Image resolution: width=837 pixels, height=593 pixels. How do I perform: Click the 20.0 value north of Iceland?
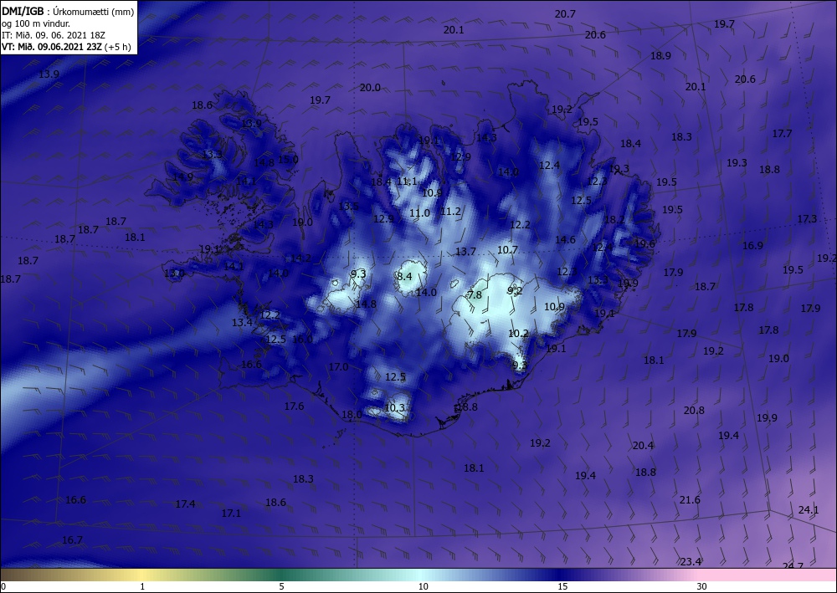point(370,88)
